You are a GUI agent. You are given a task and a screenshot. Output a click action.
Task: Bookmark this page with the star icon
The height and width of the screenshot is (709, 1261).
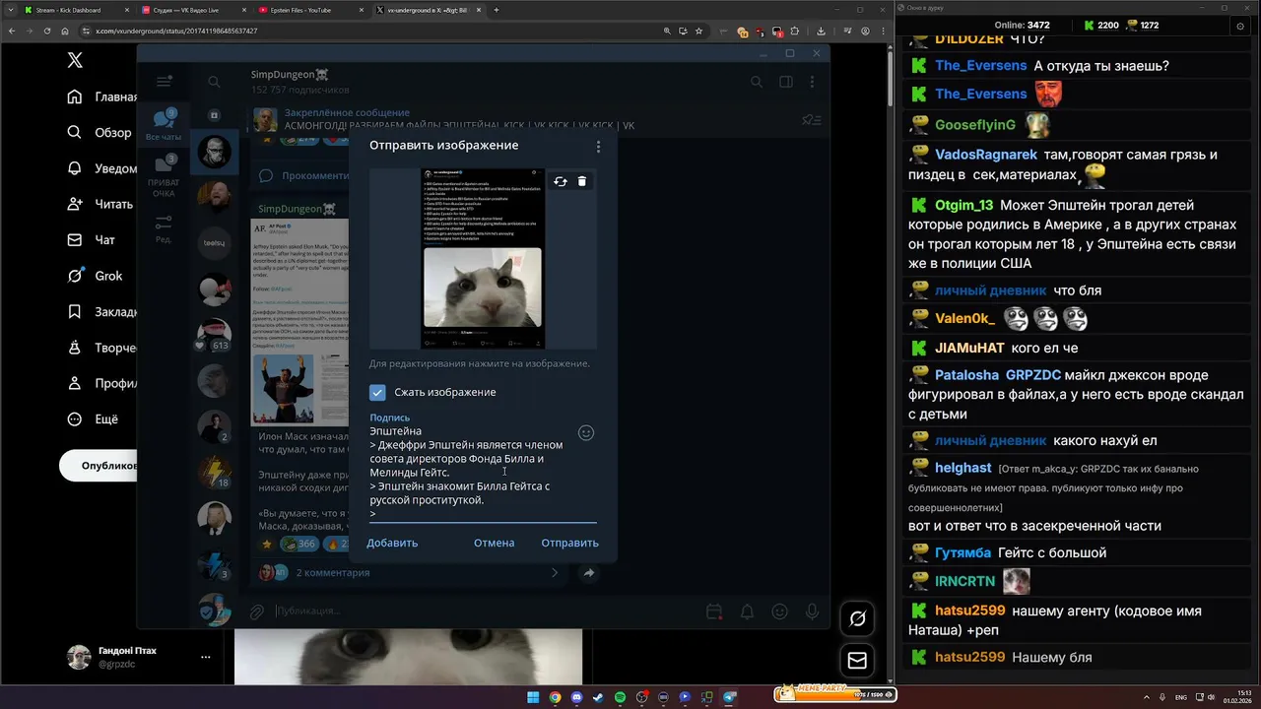(x=699, y=31)
